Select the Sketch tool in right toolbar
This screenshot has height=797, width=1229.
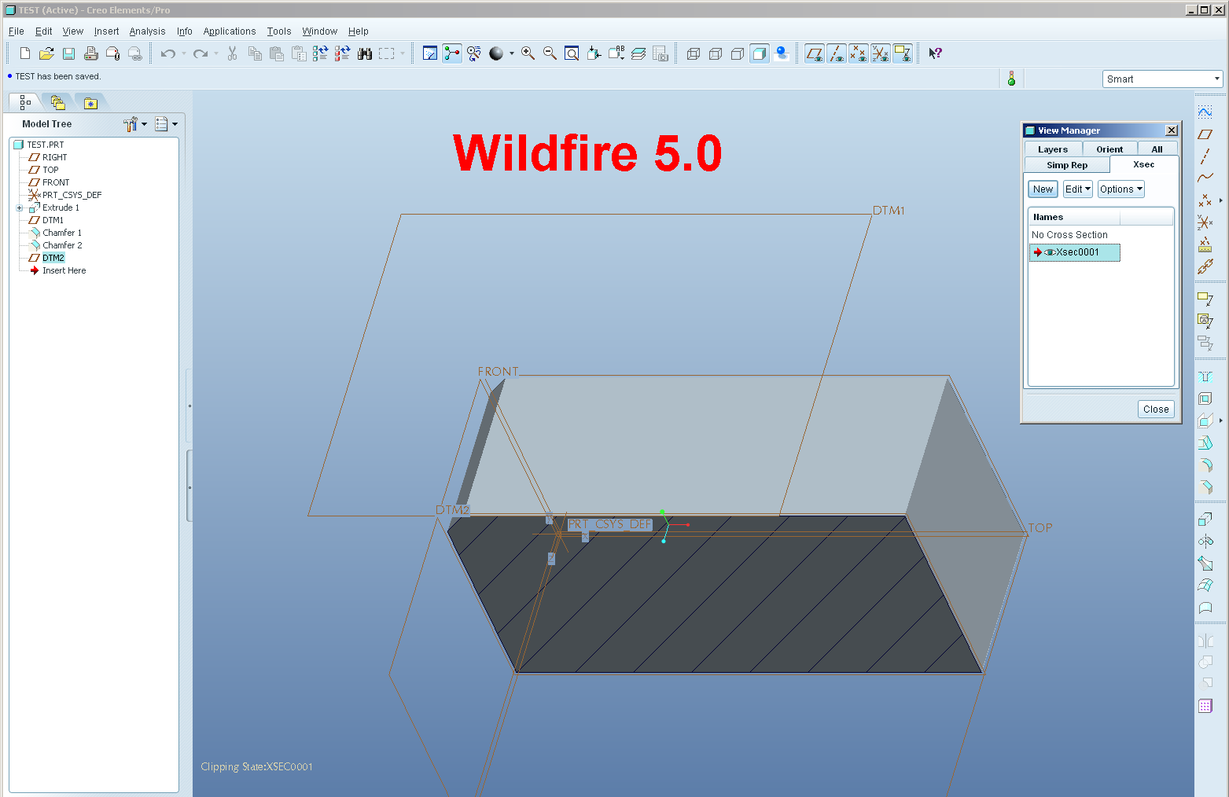[x=1205, y=112]
